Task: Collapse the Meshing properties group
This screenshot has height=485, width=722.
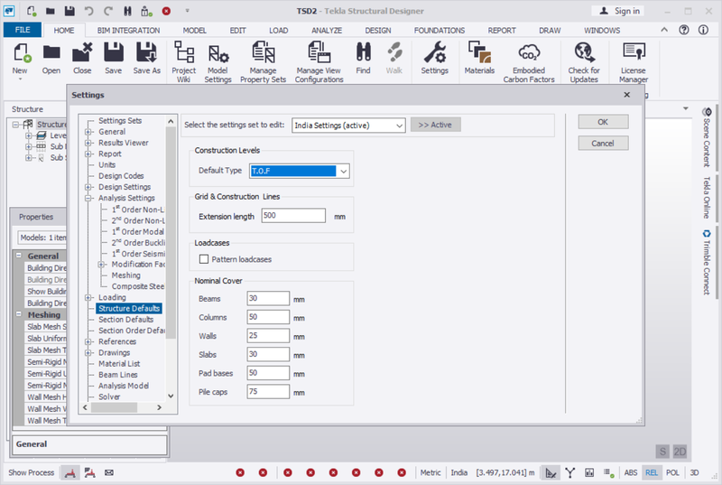Action: coord(19,314)
